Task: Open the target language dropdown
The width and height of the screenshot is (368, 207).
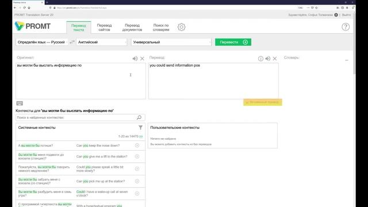Action: (x=102, y=42)
